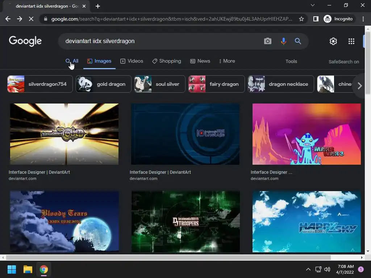The width and height of the screenshot is (371, 278).
Task: Open the DJ Troopers image
Action: pos(185,222)
